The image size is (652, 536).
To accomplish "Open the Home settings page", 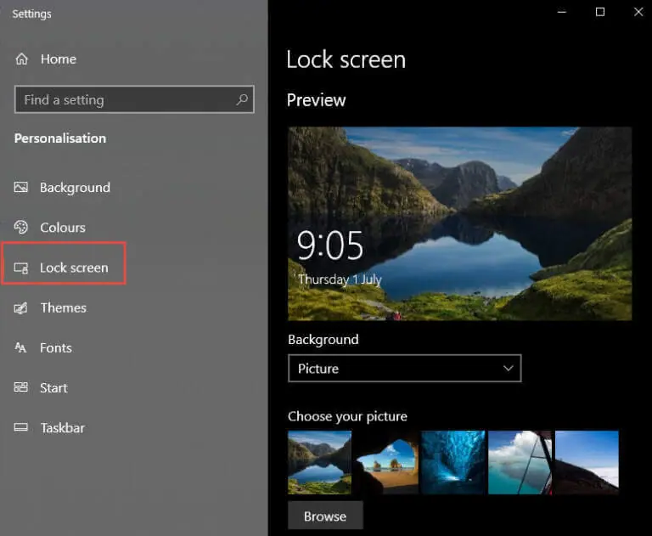I will point(59,59).
